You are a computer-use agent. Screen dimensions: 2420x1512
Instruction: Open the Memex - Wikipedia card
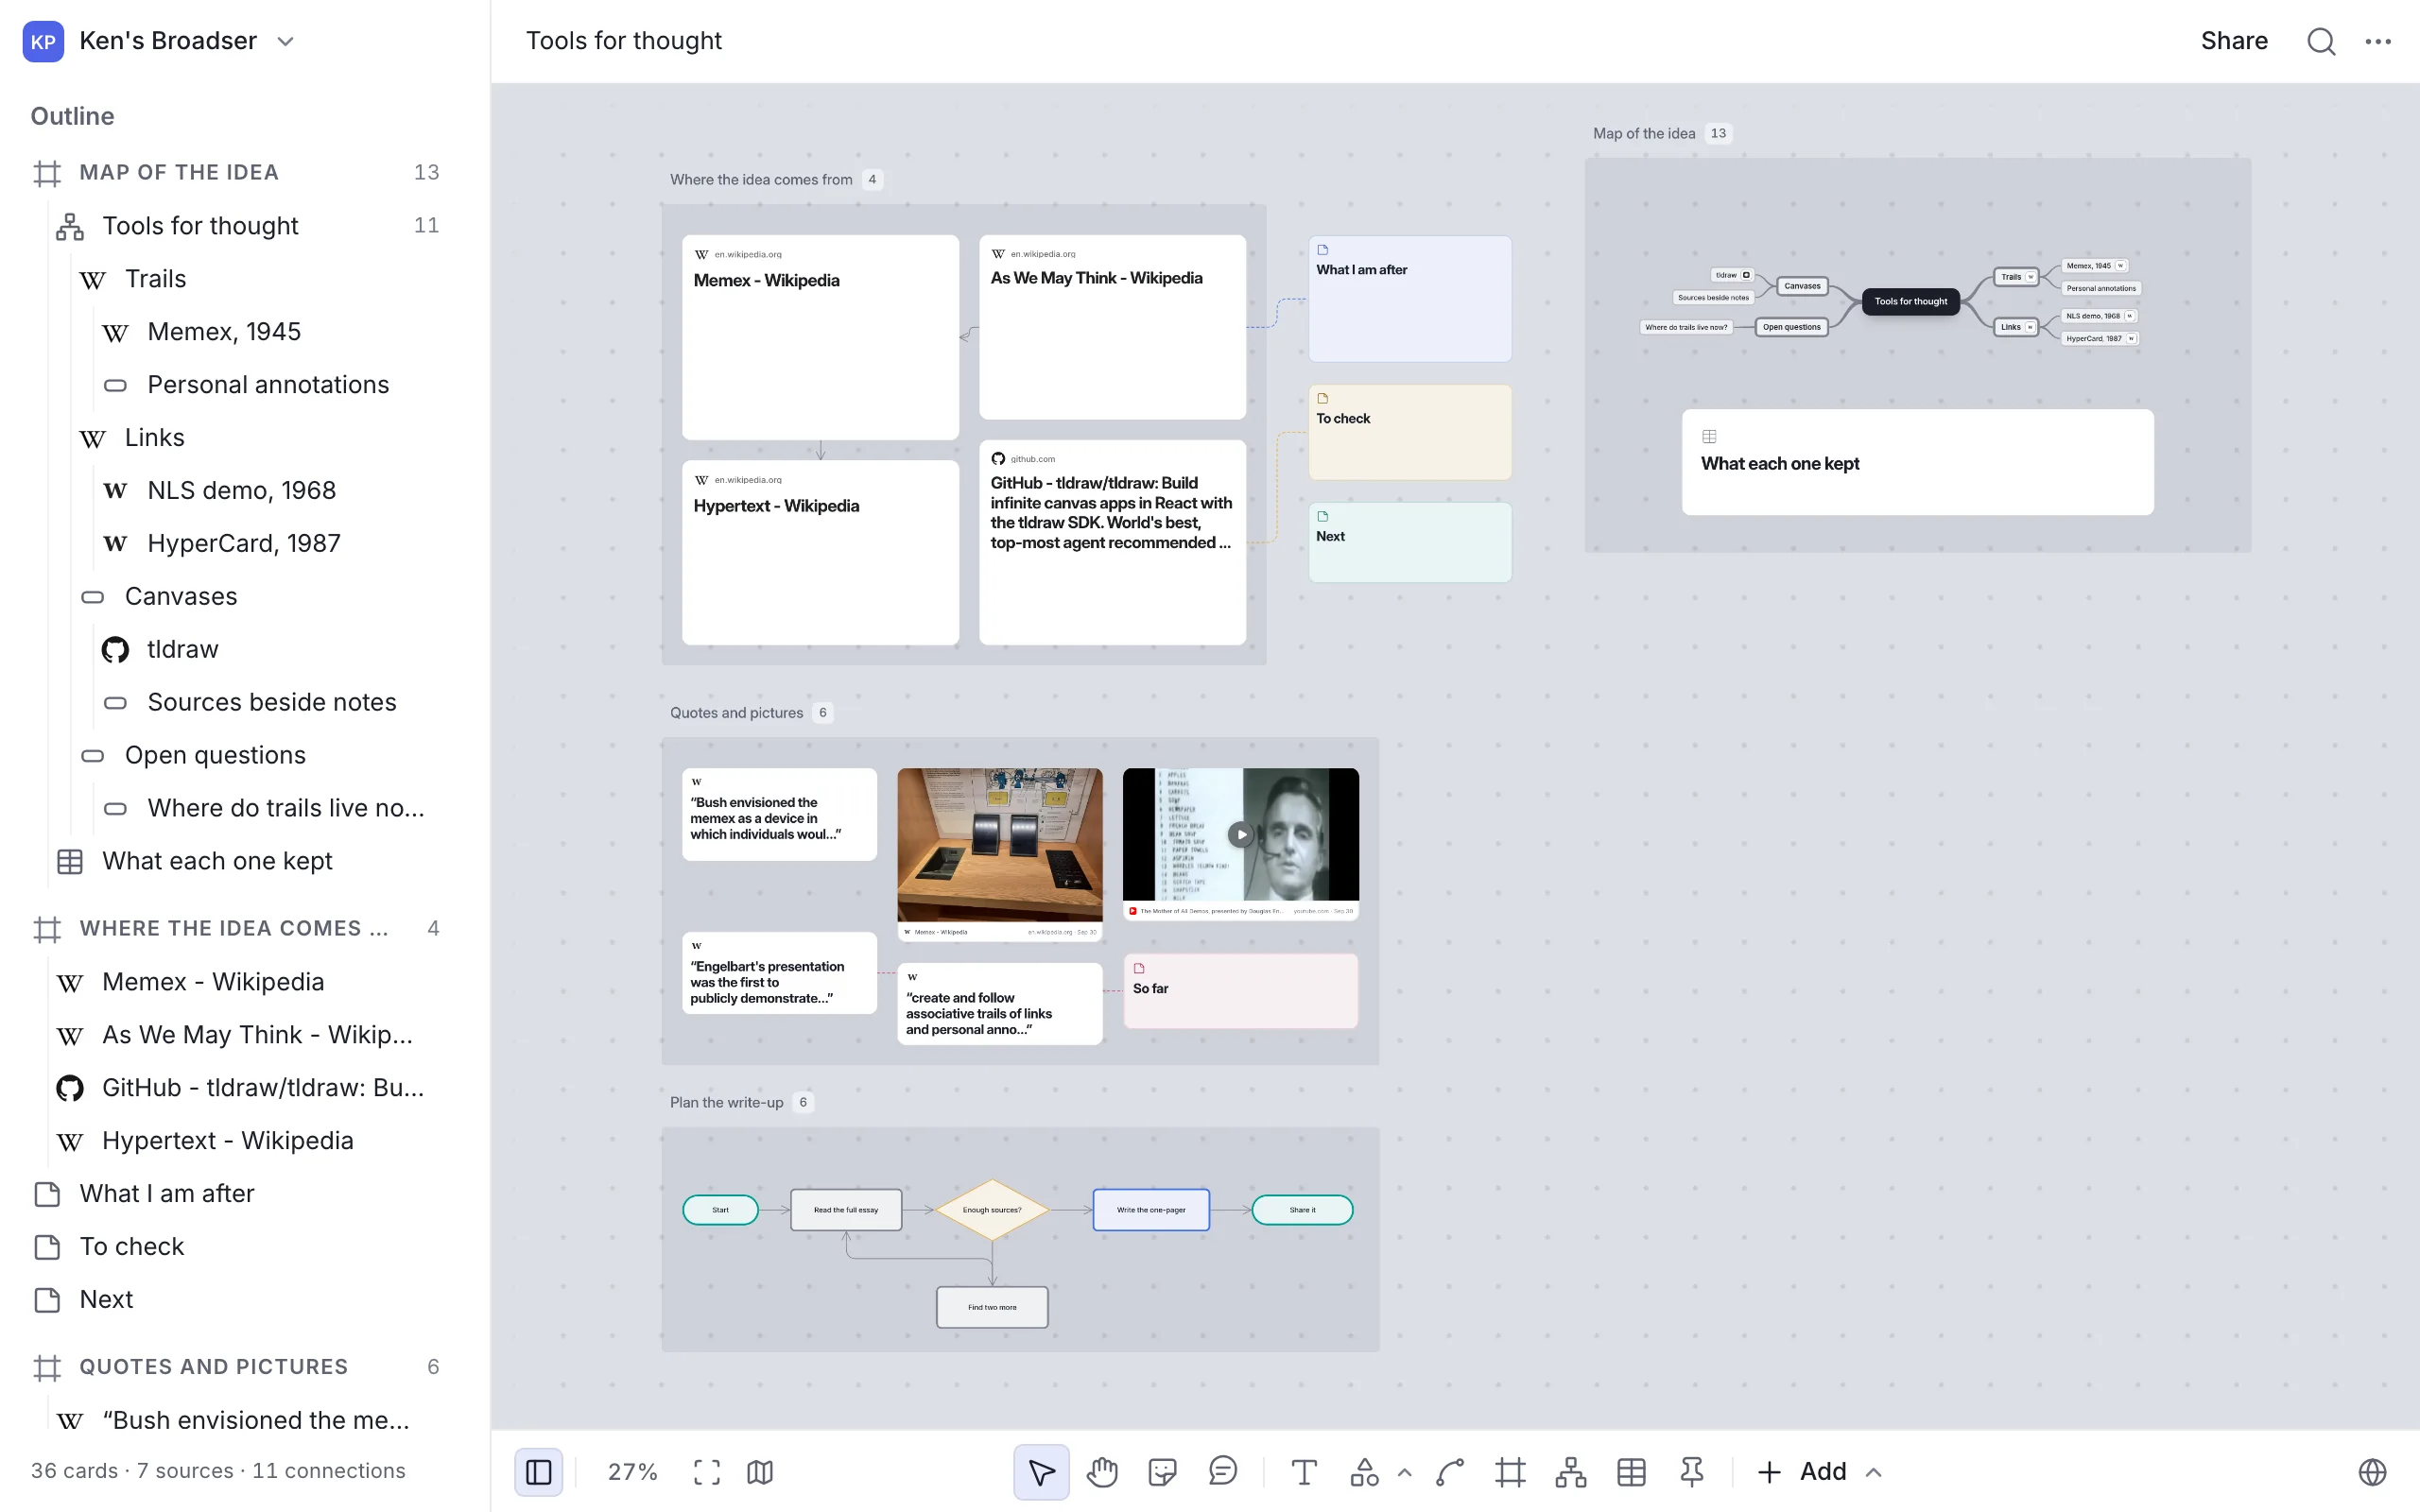[820, 337]
